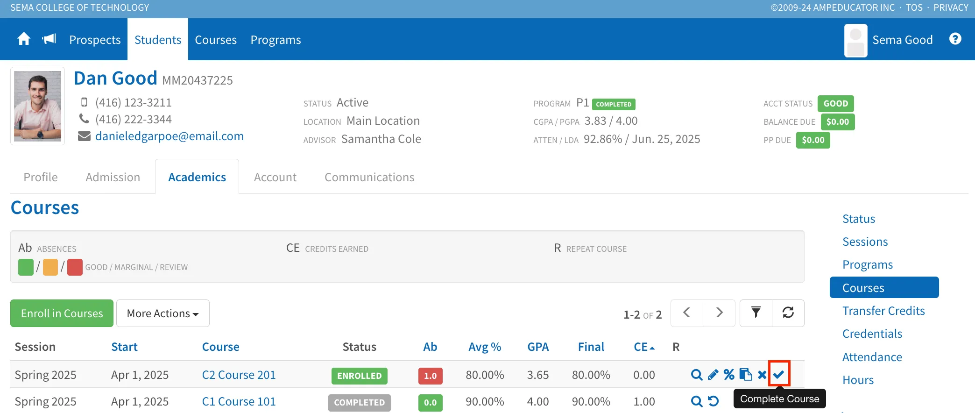Open the Prospects menu
975x413 pixels.
(95, 40)
